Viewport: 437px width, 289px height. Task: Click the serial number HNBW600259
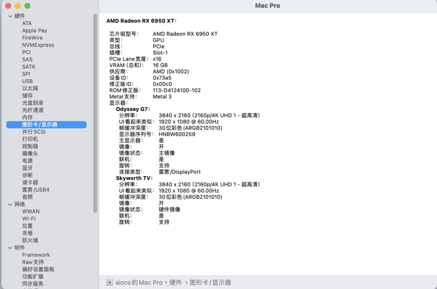(x=177, y=134)
